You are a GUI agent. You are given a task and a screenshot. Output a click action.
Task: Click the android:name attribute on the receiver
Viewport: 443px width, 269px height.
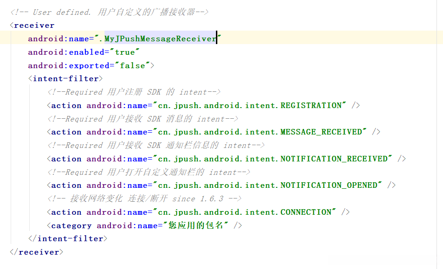coord(59,38)
